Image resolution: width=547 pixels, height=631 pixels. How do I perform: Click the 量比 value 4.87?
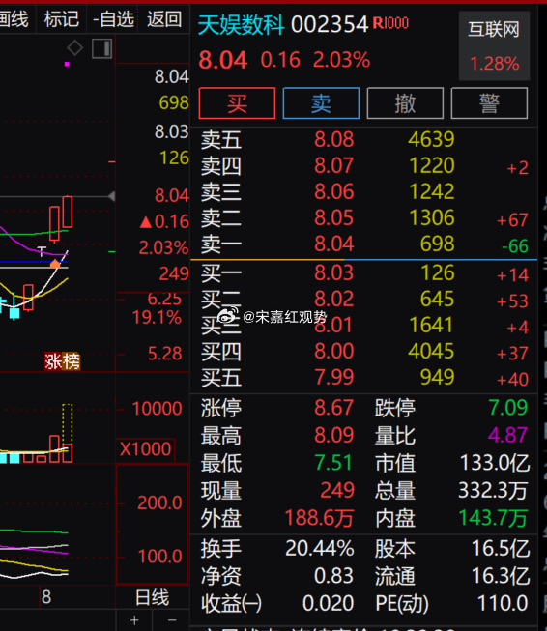[x=508, y=435]
